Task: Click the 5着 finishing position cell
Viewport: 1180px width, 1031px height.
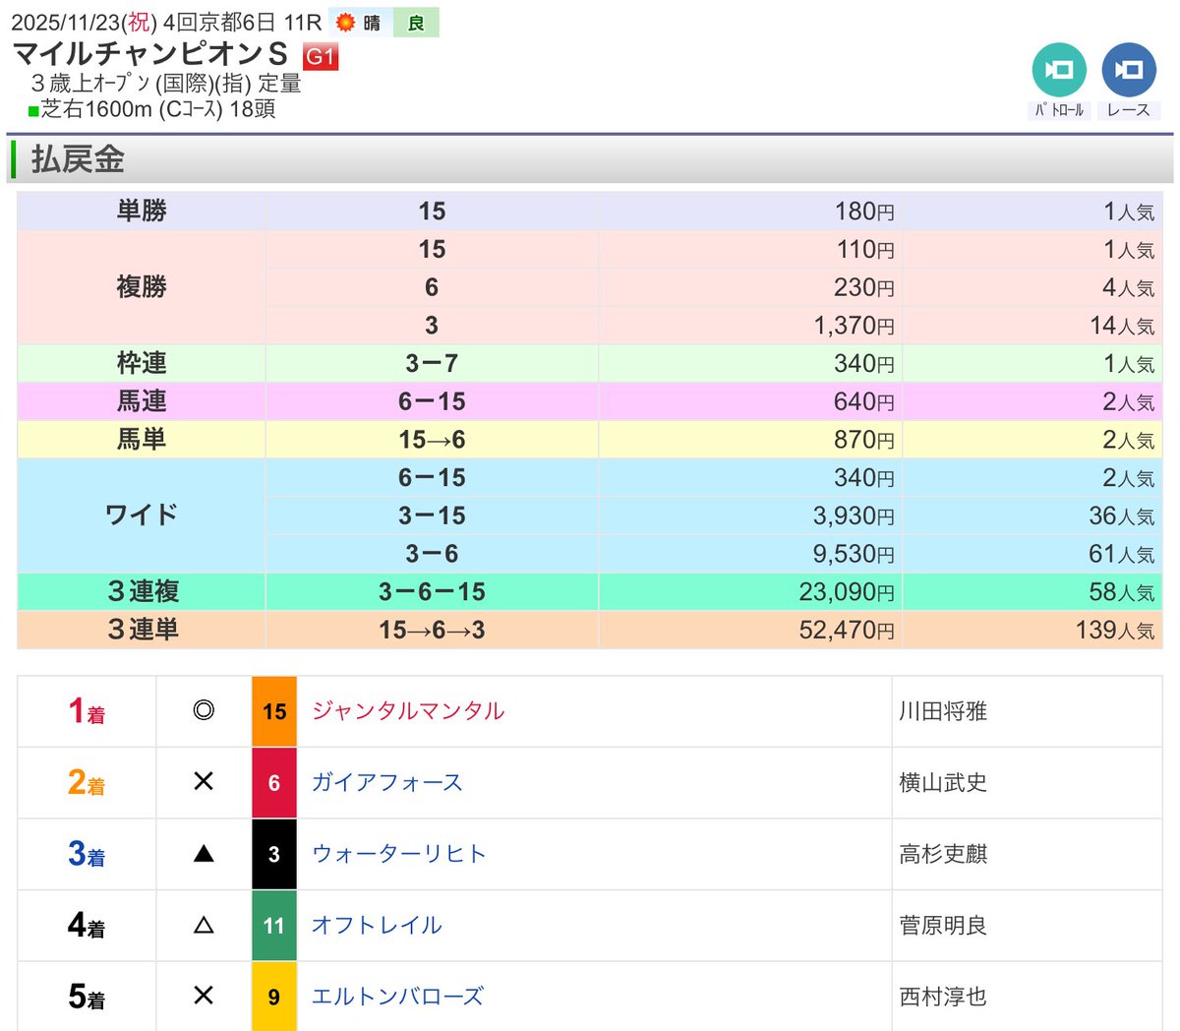Action: [87, 997]
